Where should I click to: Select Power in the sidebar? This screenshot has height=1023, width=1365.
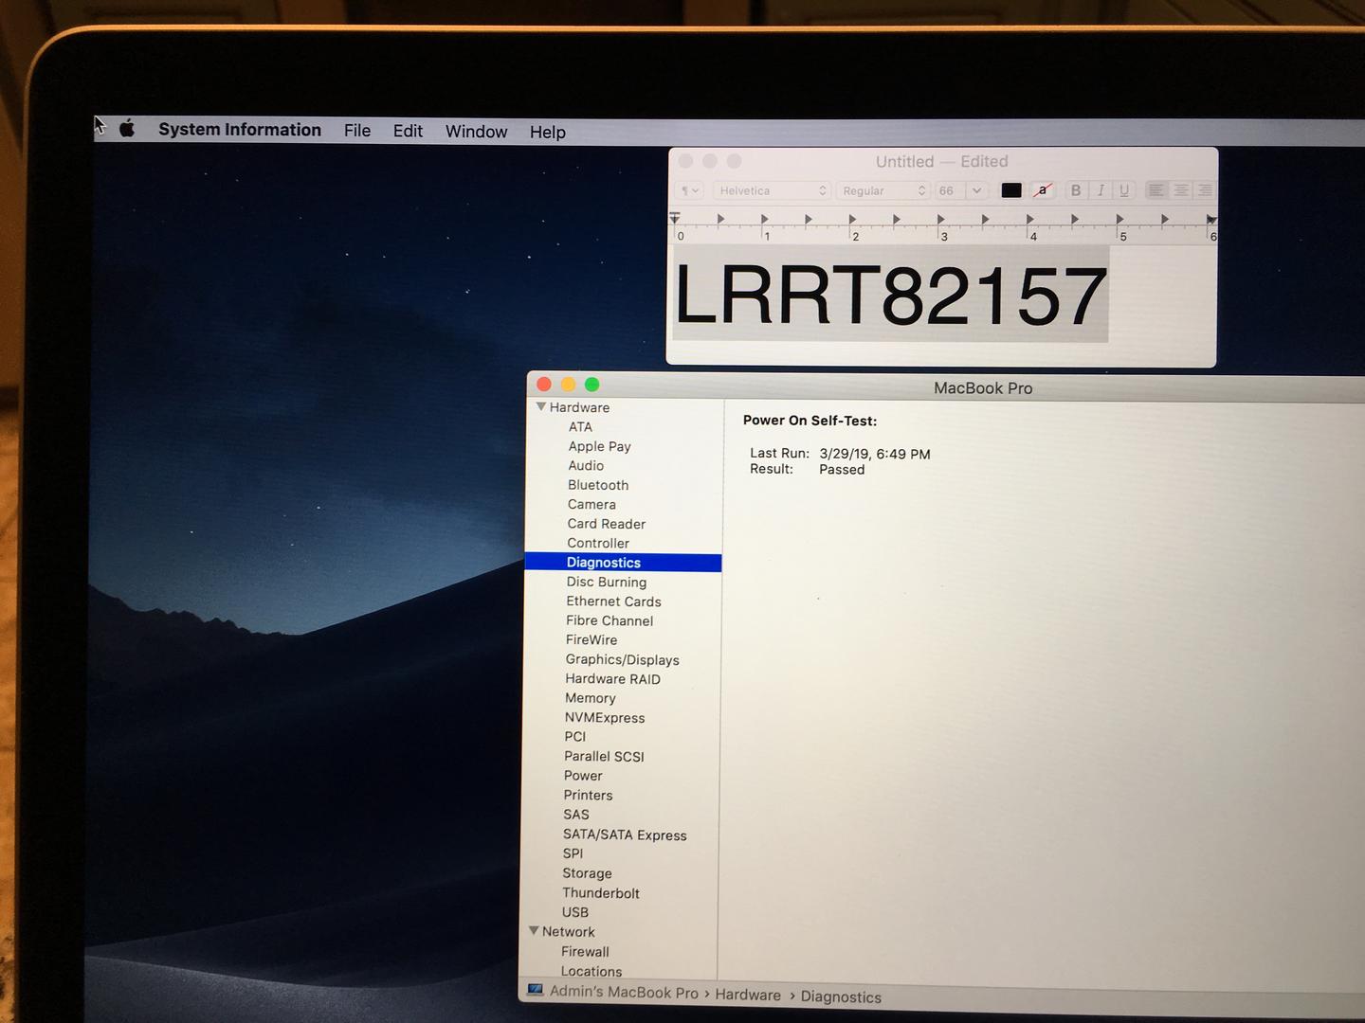coord(583,776)
